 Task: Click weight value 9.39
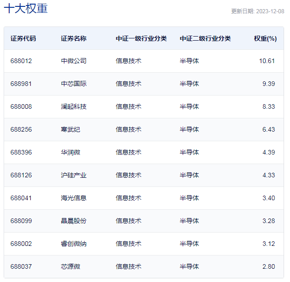tap(269, 84)
